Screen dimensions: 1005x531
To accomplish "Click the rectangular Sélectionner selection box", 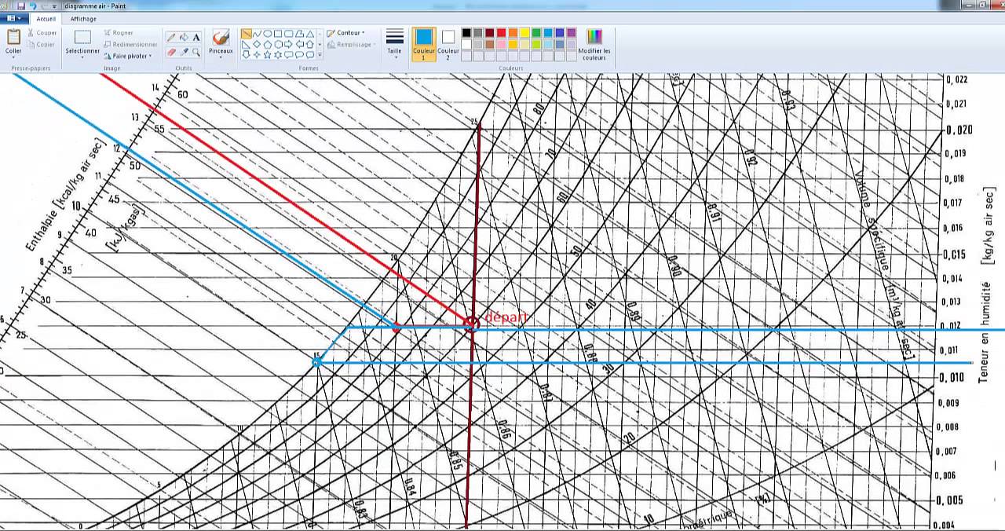I will pyautogui.click(x=82, y=37).
